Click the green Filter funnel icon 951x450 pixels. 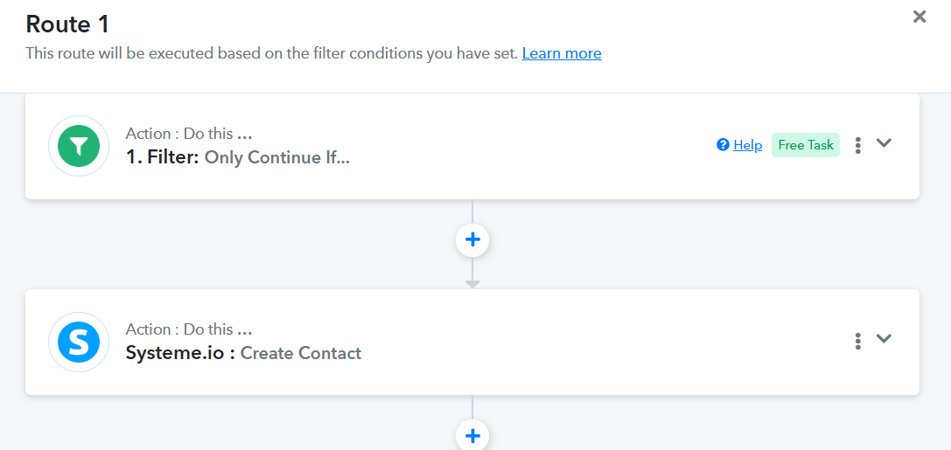(x=79, y=146)
